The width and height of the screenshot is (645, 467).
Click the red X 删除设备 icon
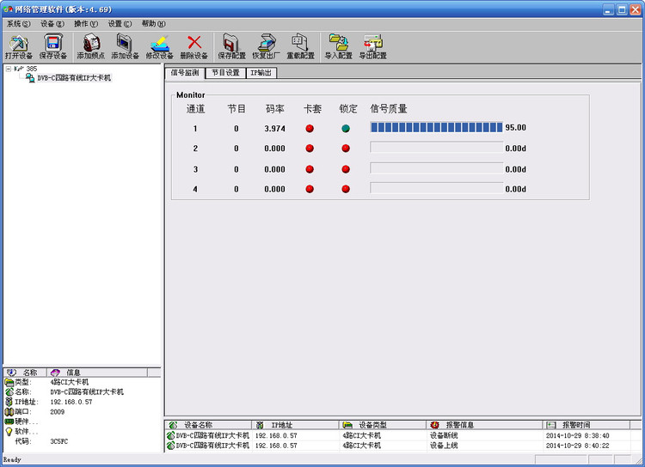tap(194, 42)
